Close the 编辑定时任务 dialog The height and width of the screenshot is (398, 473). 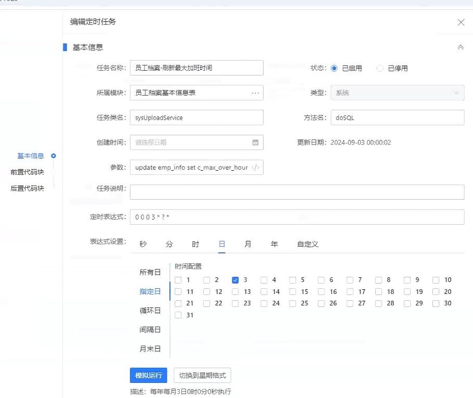(461, 22)
